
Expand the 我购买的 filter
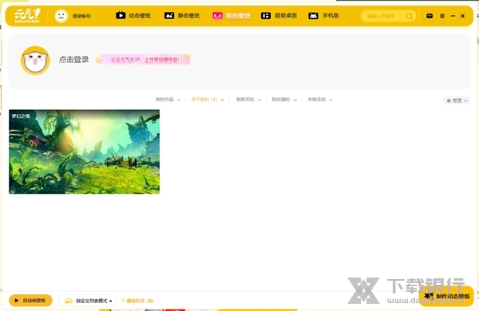point(248,100)
